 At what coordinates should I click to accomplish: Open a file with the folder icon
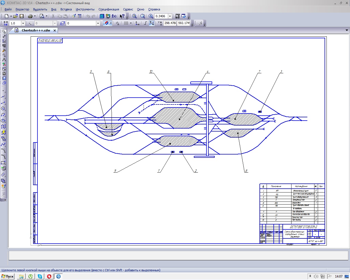[x=16, y=16]
